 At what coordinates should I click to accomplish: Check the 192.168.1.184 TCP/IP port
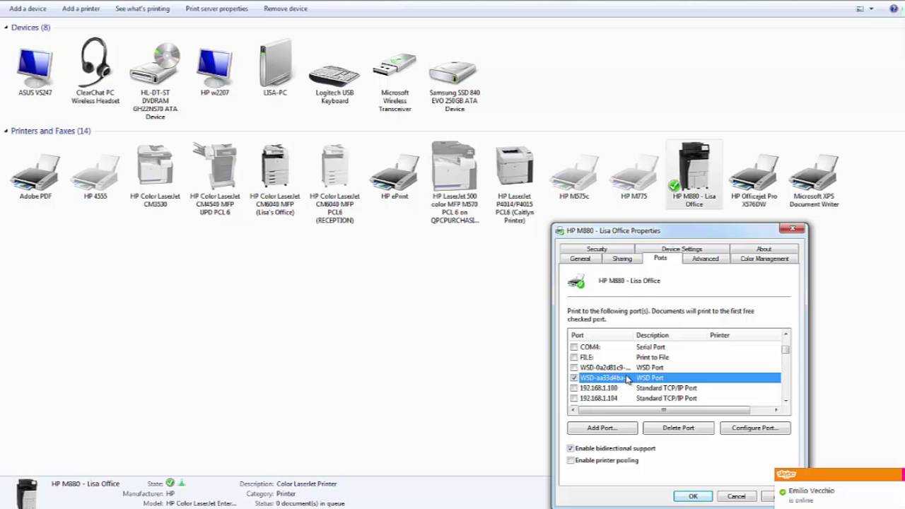coord(574,398)
